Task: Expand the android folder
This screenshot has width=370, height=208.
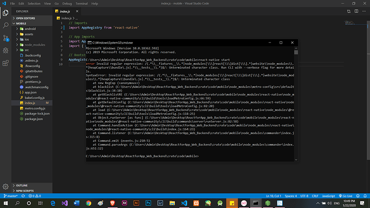Action: 30,29
